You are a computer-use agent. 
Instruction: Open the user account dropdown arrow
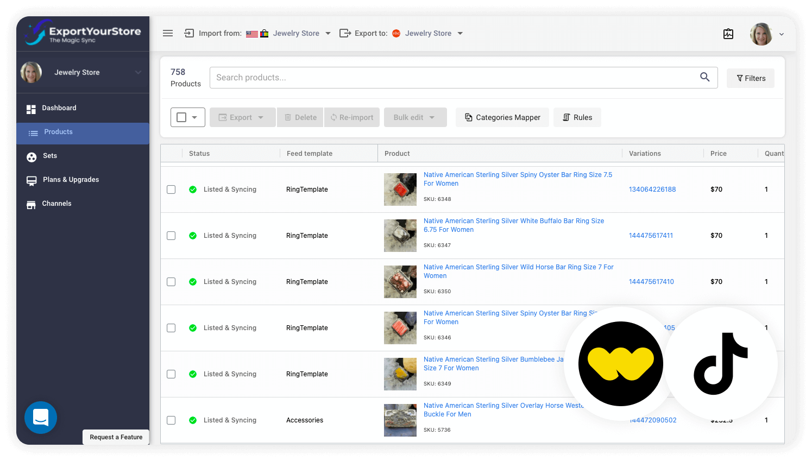[782, 34]
